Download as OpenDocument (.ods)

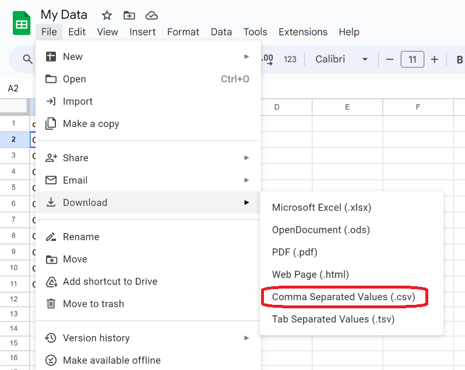pyautogui.click(x=351, y=230)
